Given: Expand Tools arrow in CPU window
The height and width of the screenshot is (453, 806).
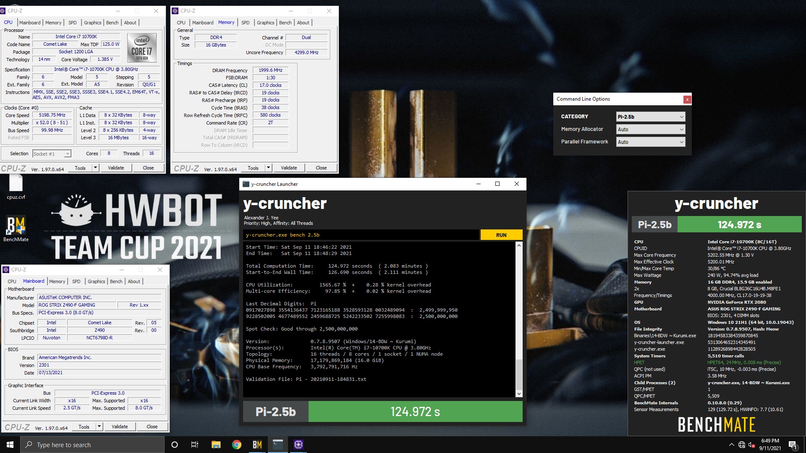Looking at the screenshot, I should click(95, 168).
